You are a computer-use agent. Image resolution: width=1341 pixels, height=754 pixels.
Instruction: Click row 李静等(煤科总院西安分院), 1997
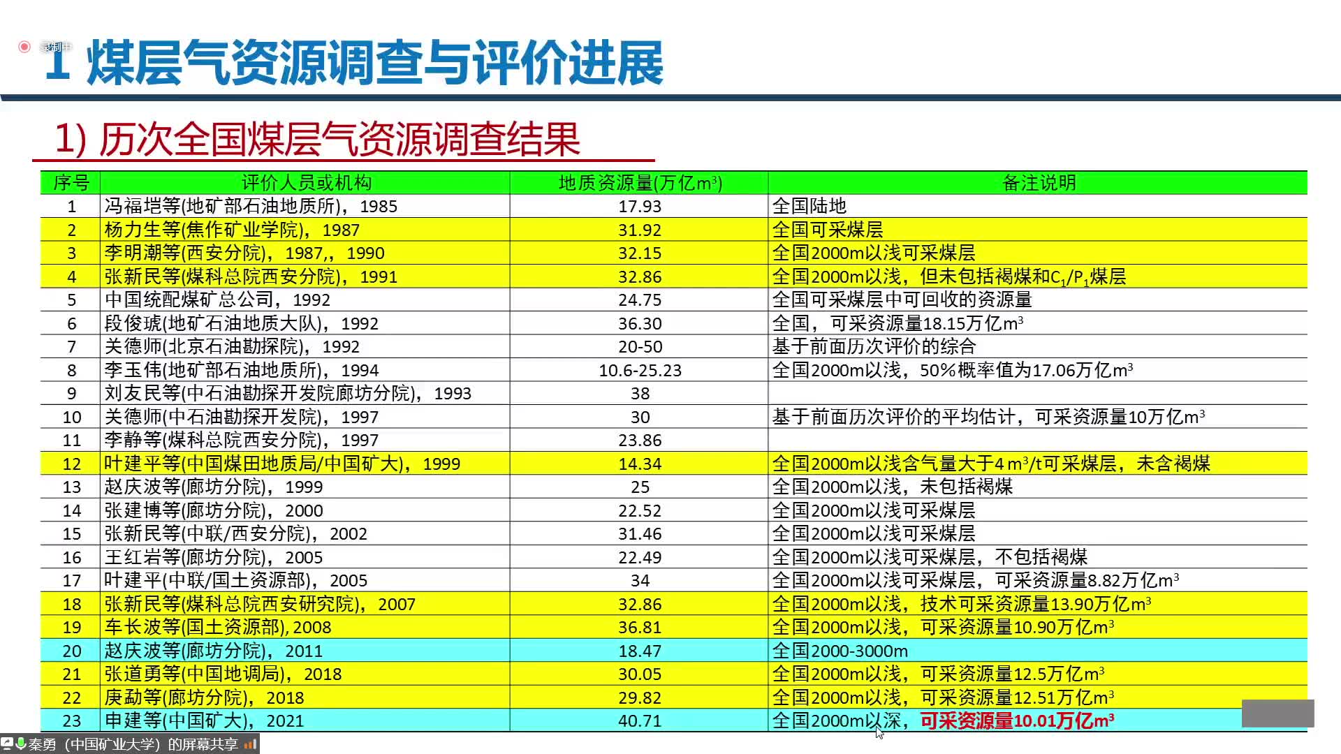point(673,440)
